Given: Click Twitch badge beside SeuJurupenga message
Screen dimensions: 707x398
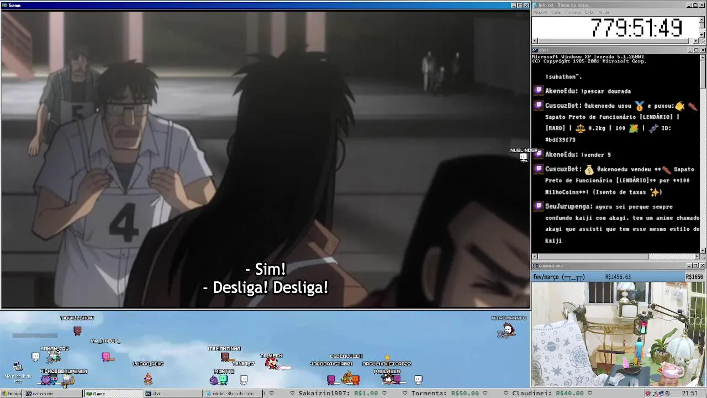Looking at the screenshot, I should tap(539, 206).
